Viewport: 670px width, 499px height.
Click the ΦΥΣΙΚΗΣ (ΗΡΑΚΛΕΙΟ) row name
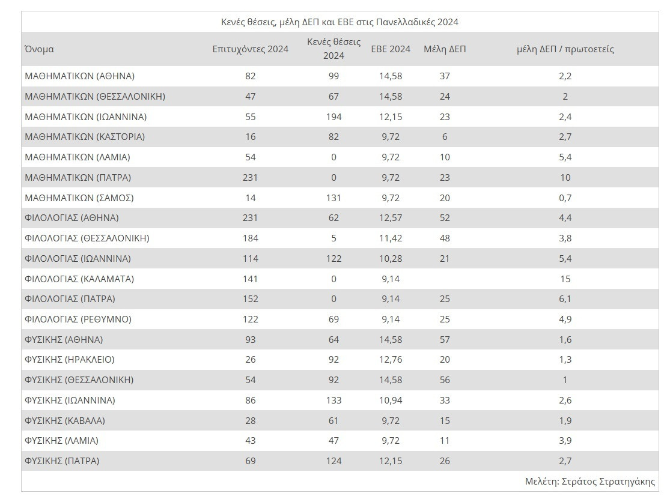(x=70, y=360)
